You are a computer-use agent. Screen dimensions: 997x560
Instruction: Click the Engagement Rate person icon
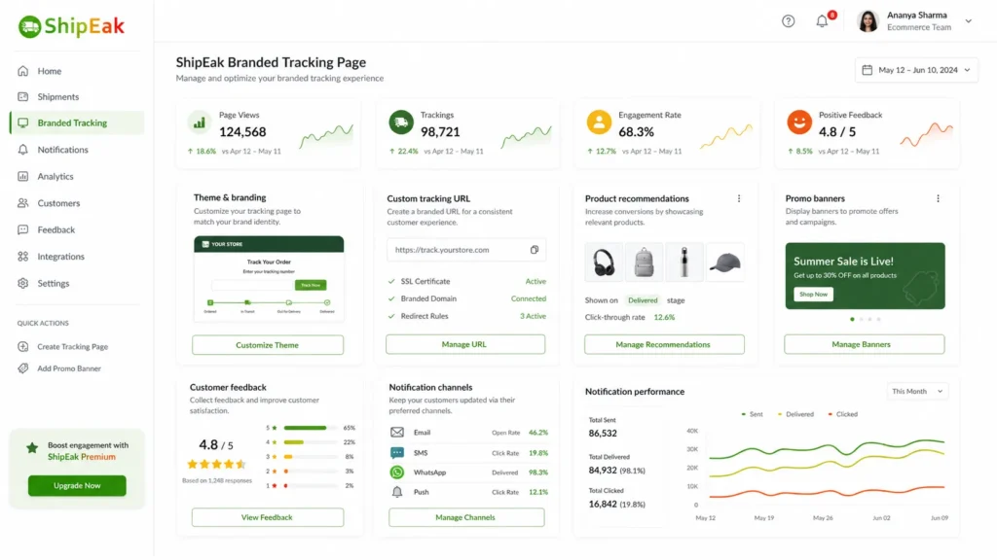click(x=599, y=122)
